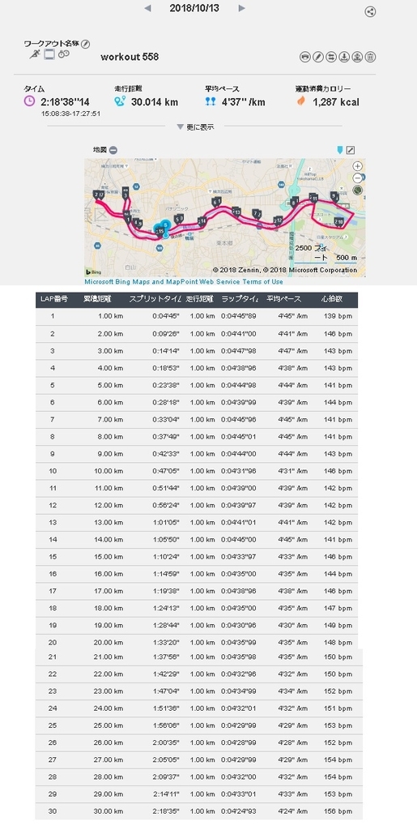This screenshot has width=417, height=830.
Task: Edit the workout name pencil icon
Action: (x=86, y=44)
